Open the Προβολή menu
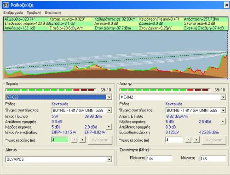This screenshot has width=230, height=175. [x=34, y=12]
